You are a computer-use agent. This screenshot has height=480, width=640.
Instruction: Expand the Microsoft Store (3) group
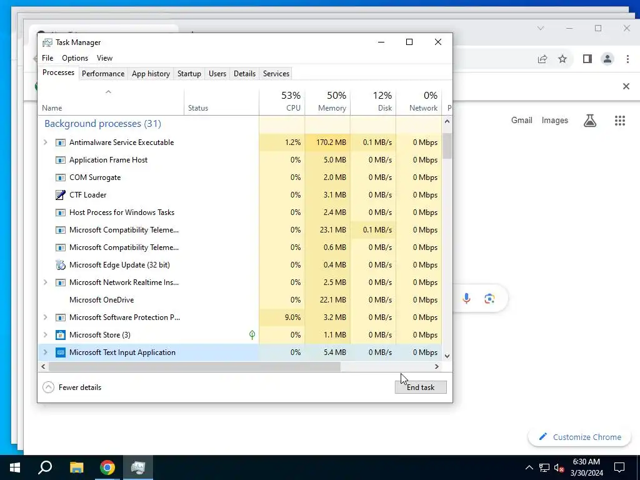point(45,335)
